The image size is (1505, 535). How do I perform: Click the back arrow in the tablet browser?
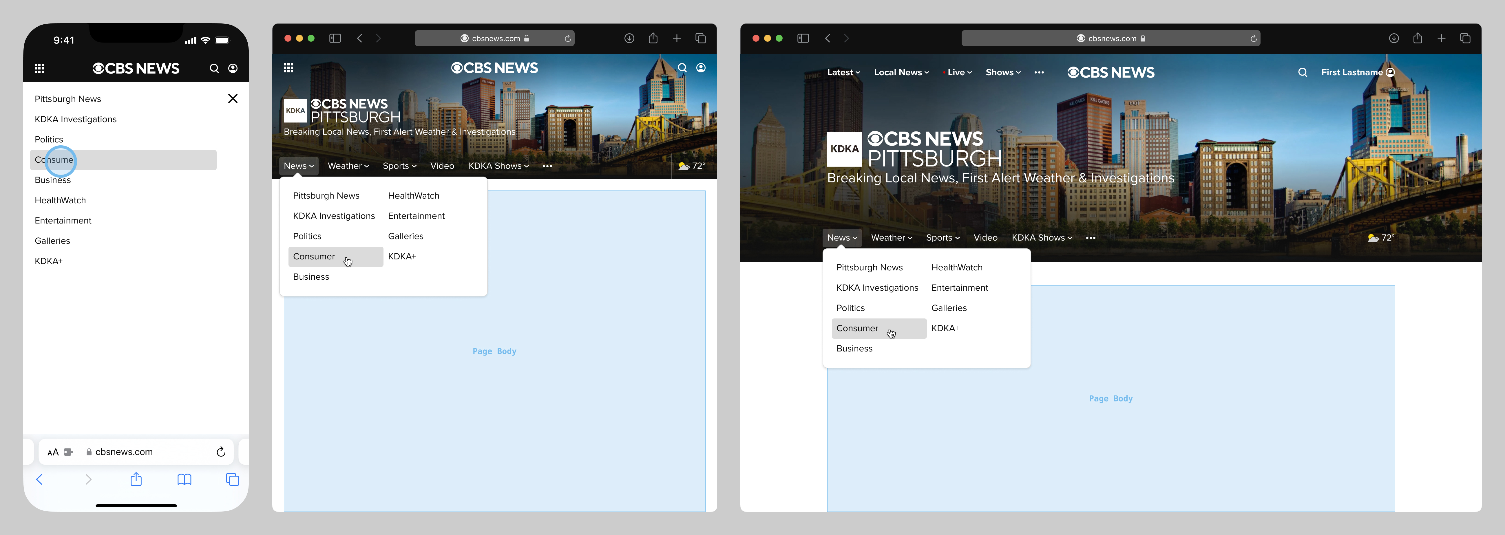pos(359,38)
